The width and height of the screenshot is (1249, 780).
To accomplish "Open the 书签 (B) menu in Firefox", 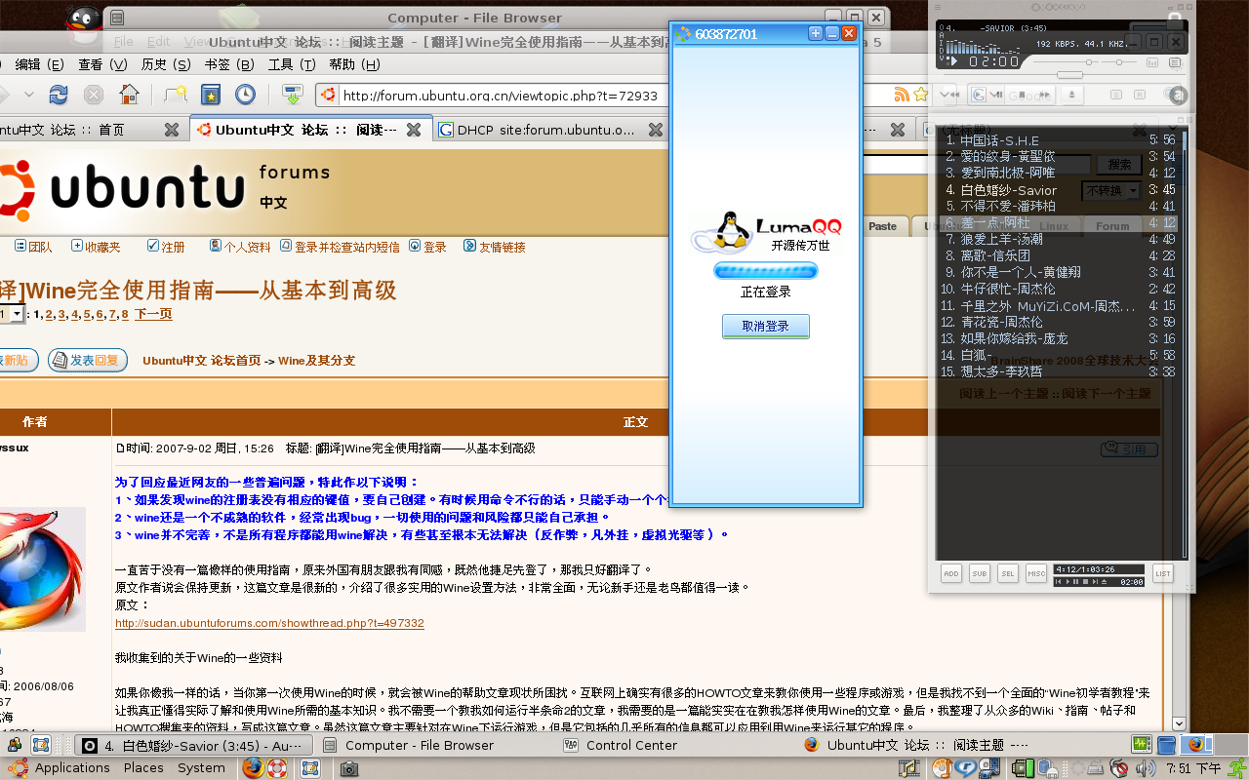I will pos(229,64).
